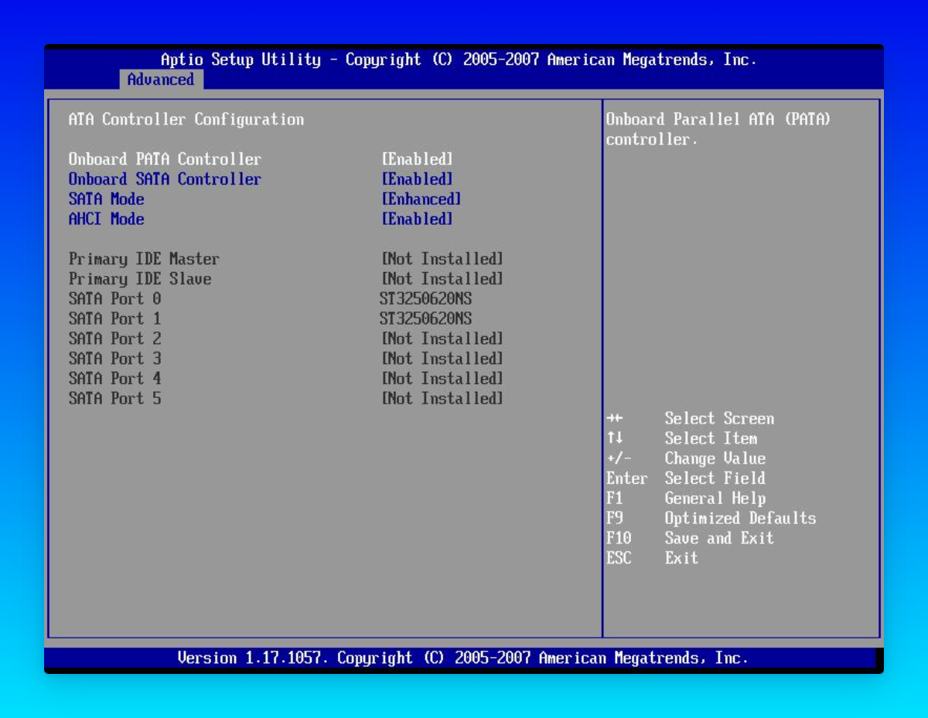Viewport: 928px width, 718px height.
Task: Click SATA Port 1 ST3250620NS drive value
Action: (426, 319)
